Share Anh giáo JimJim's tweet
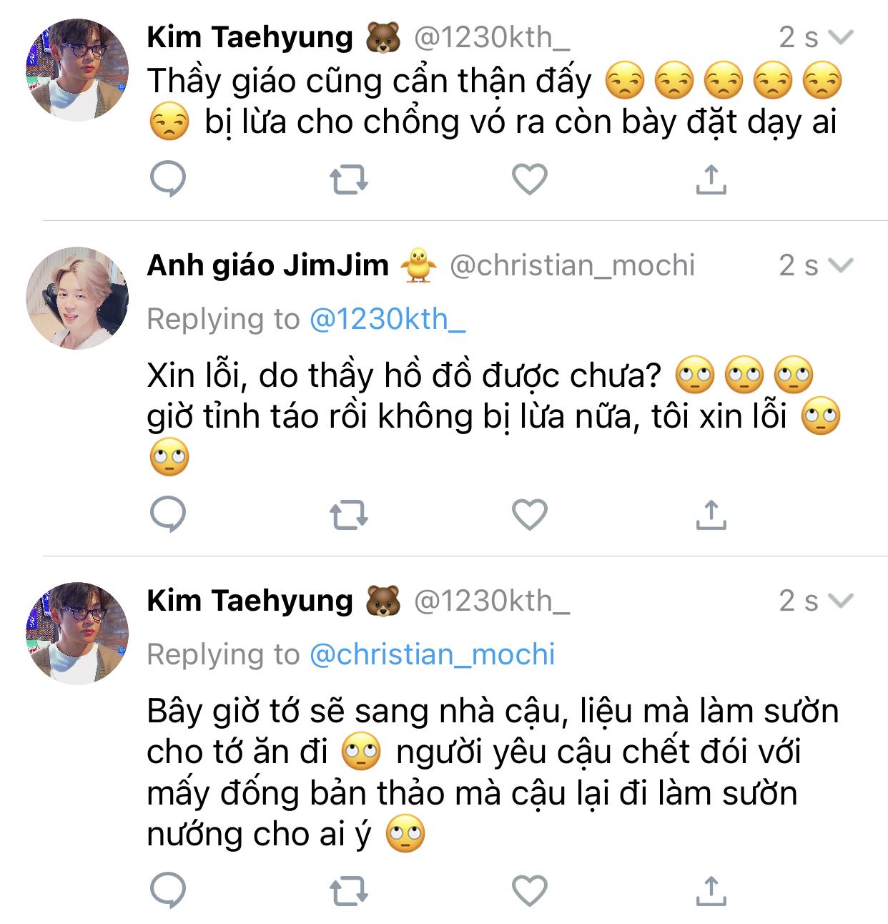The image size is (888, 924). 711,515
